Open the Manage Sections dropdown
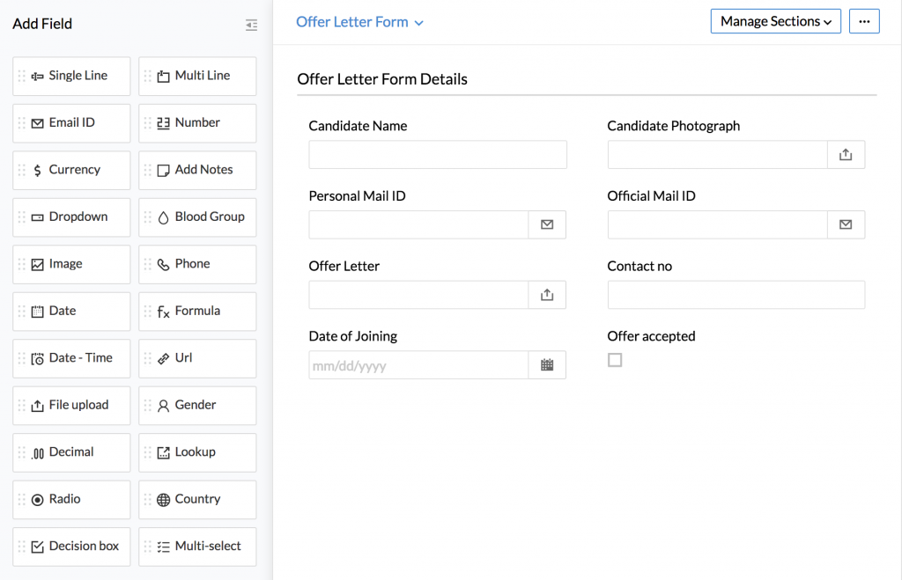Screen dimensions: 902x580 [775, 22]
